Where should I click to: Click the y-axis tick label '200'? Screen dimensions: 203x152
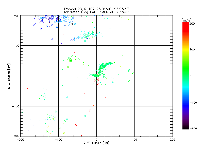point(17,16)
